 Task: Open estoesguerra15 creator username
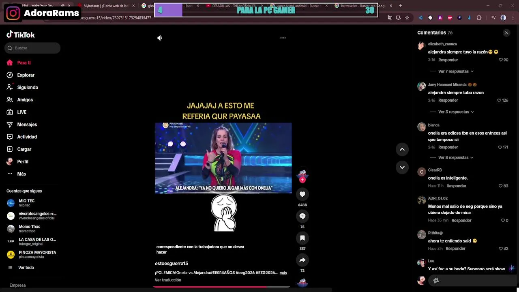click(171, 264)
